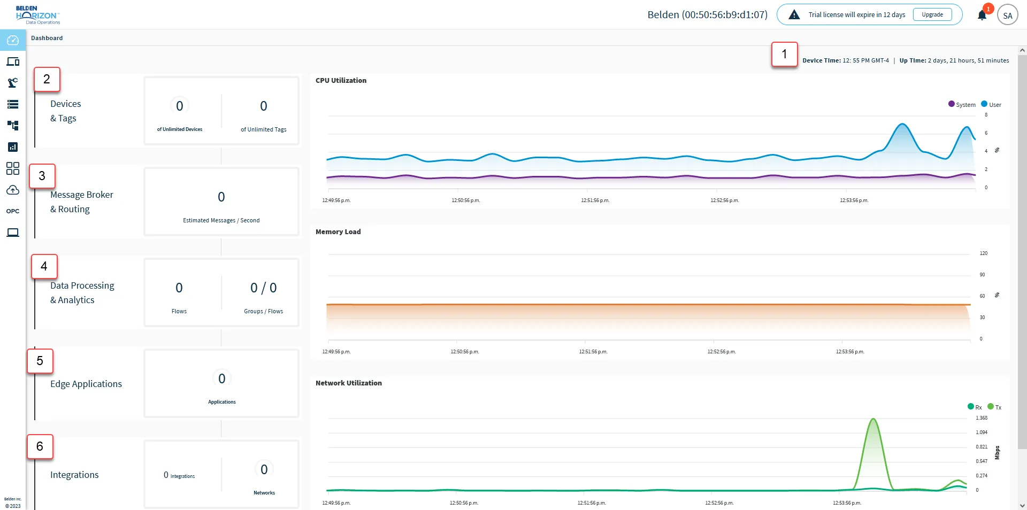
Task: Open the devices icon in sidebar
Action: (13, 61)
